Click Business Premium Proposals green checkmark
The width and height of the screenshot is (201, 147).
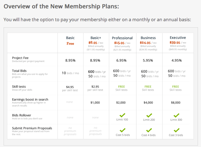[149, 130]
